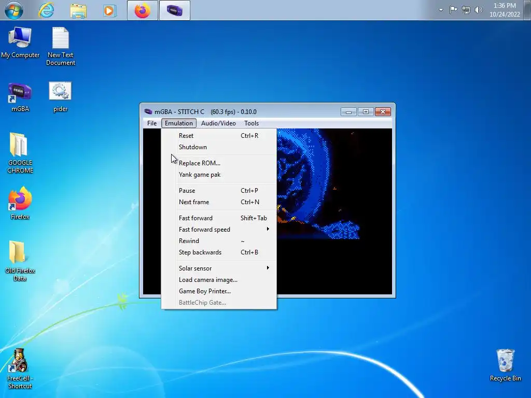Click the mGBA title bar icon

[x=148, y=112]
